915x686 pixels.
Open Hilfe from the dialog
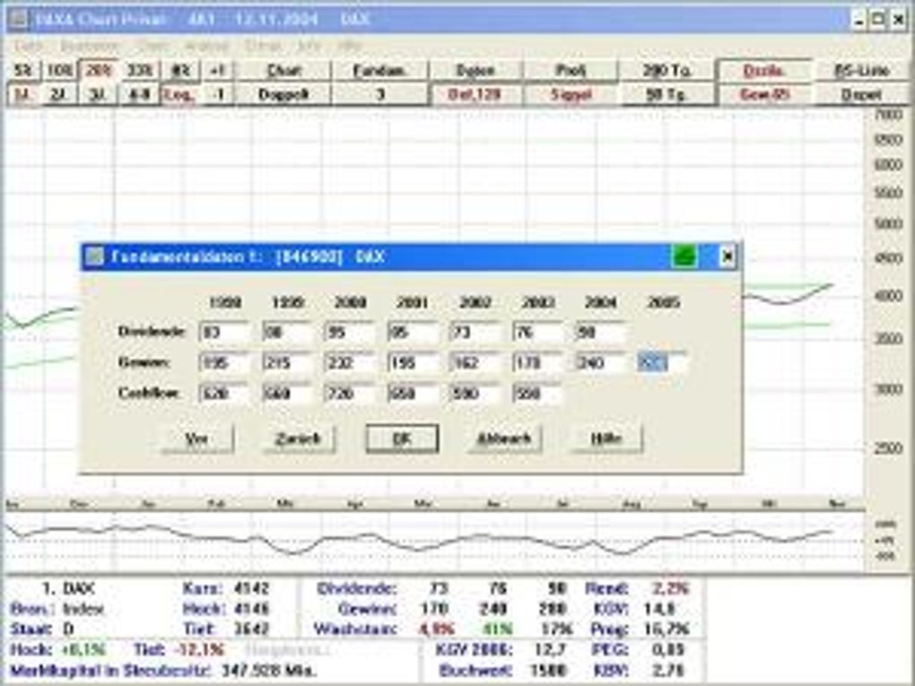(606, 439)
